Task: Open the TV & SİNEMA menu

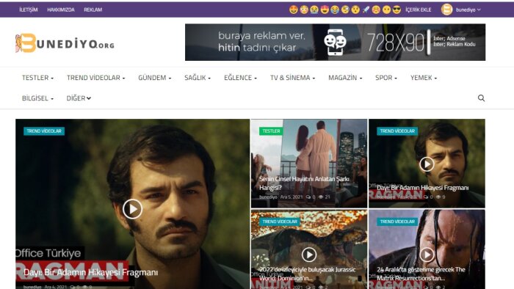Action: 292,78
